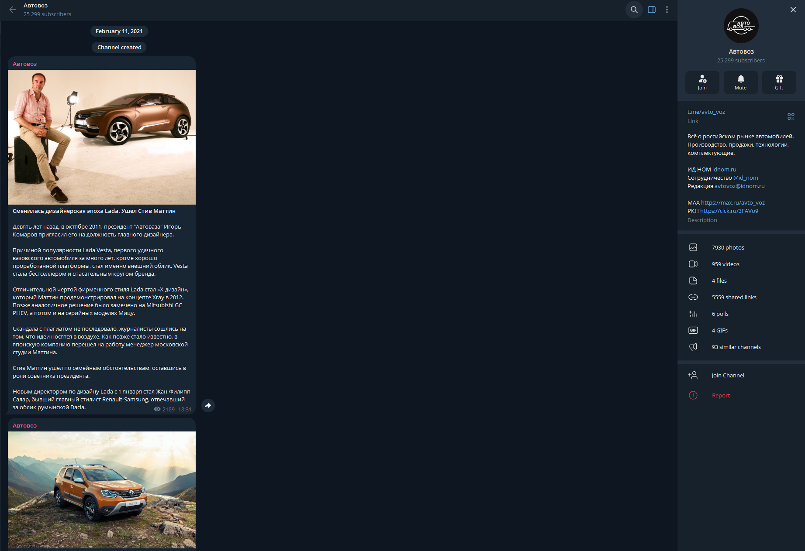Click the Автовоз channel title in header
This screenshot has height=551, width=805.
(x=35, y=6)
